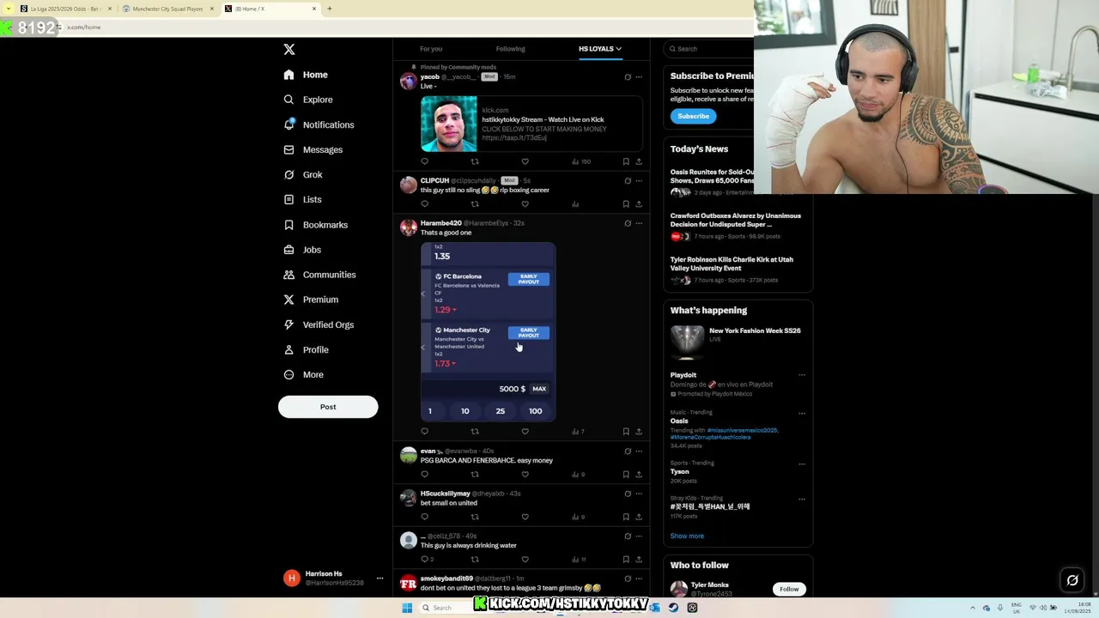
Task: Open replies on the 'always drinking water' post
Action: pos(427,560)
